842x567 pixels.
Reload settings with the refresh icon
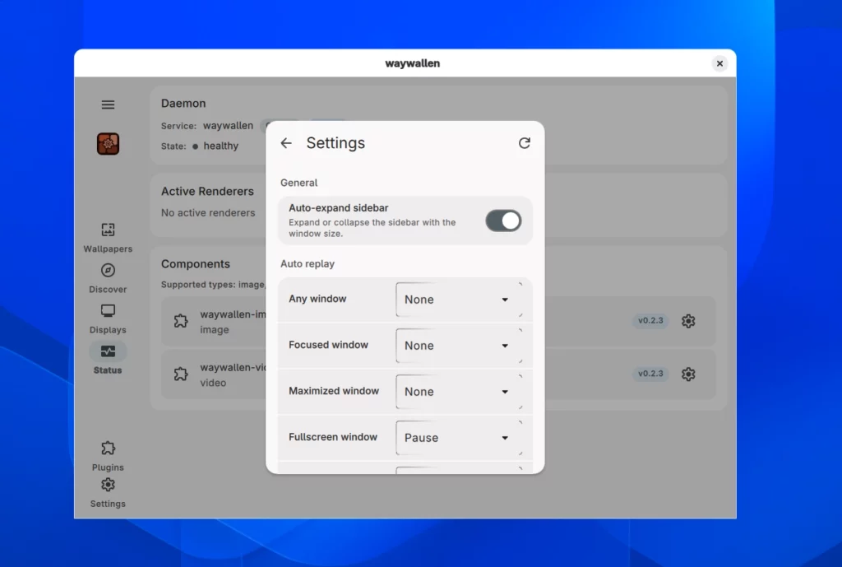[524, 143]
